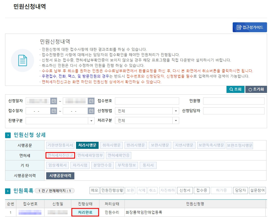Focus the 접수번호 input field
This screenshot has height=222, width=271.
(x=147, y=101)
